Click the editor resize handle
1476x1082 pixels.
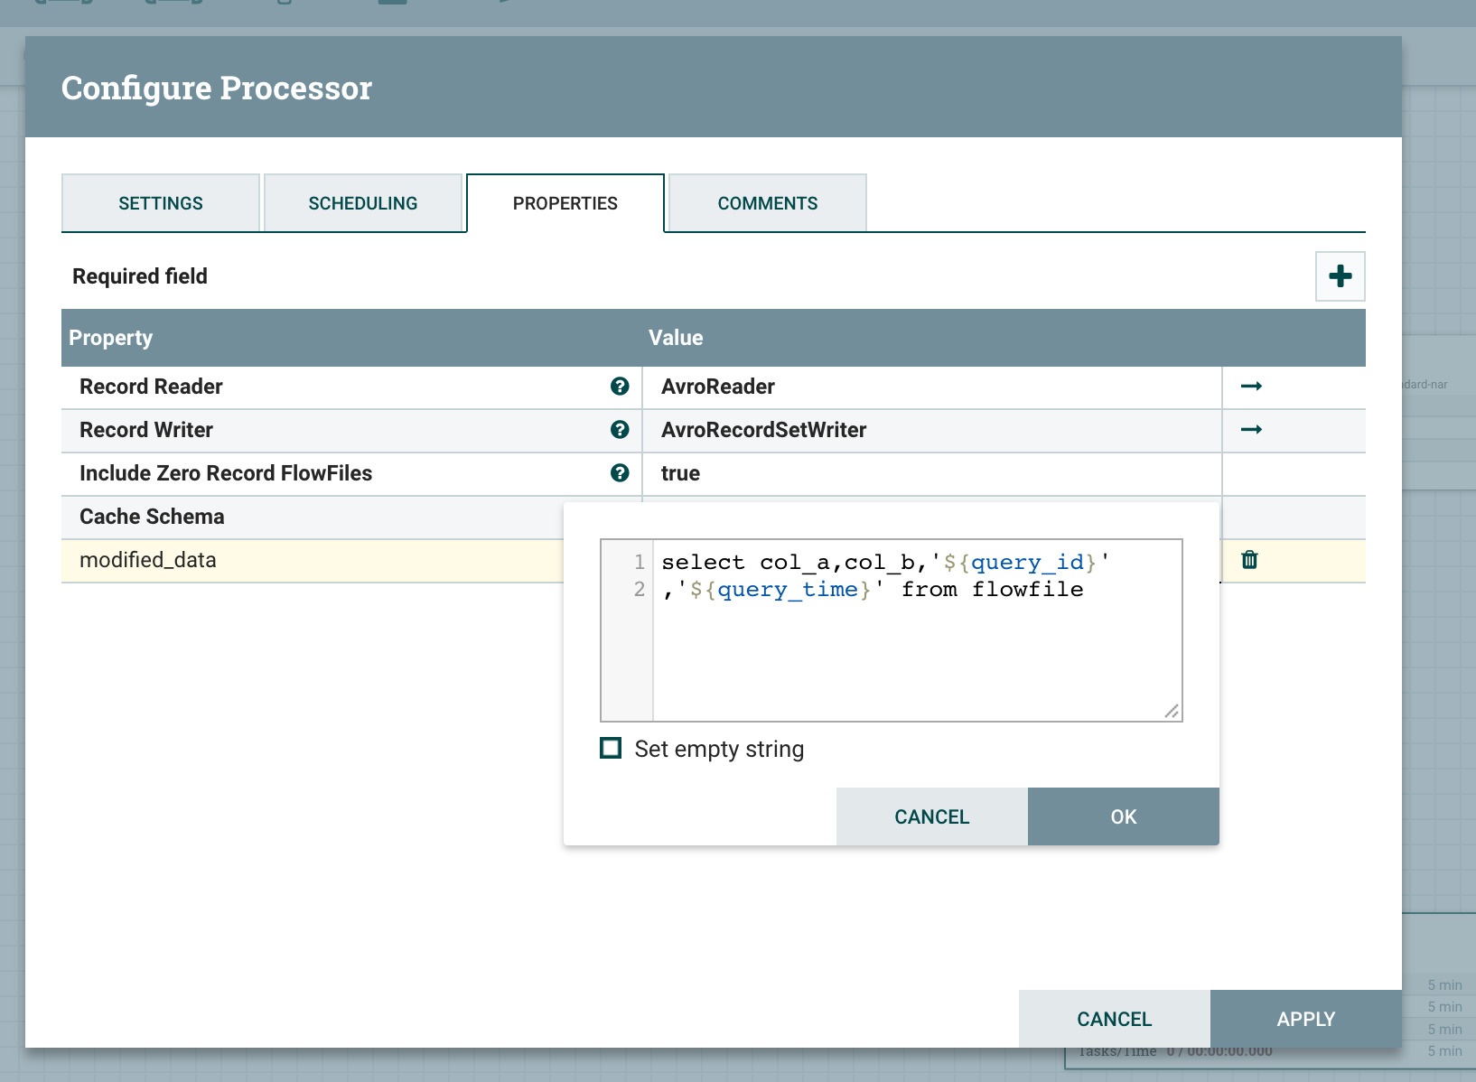1172,712
